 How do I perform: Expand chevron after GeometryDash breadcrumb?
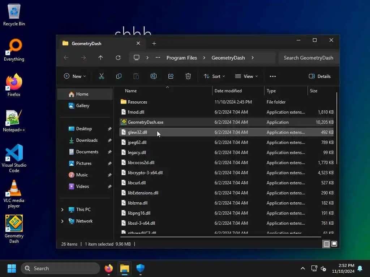pyautogui.click(x=253, y=58)
